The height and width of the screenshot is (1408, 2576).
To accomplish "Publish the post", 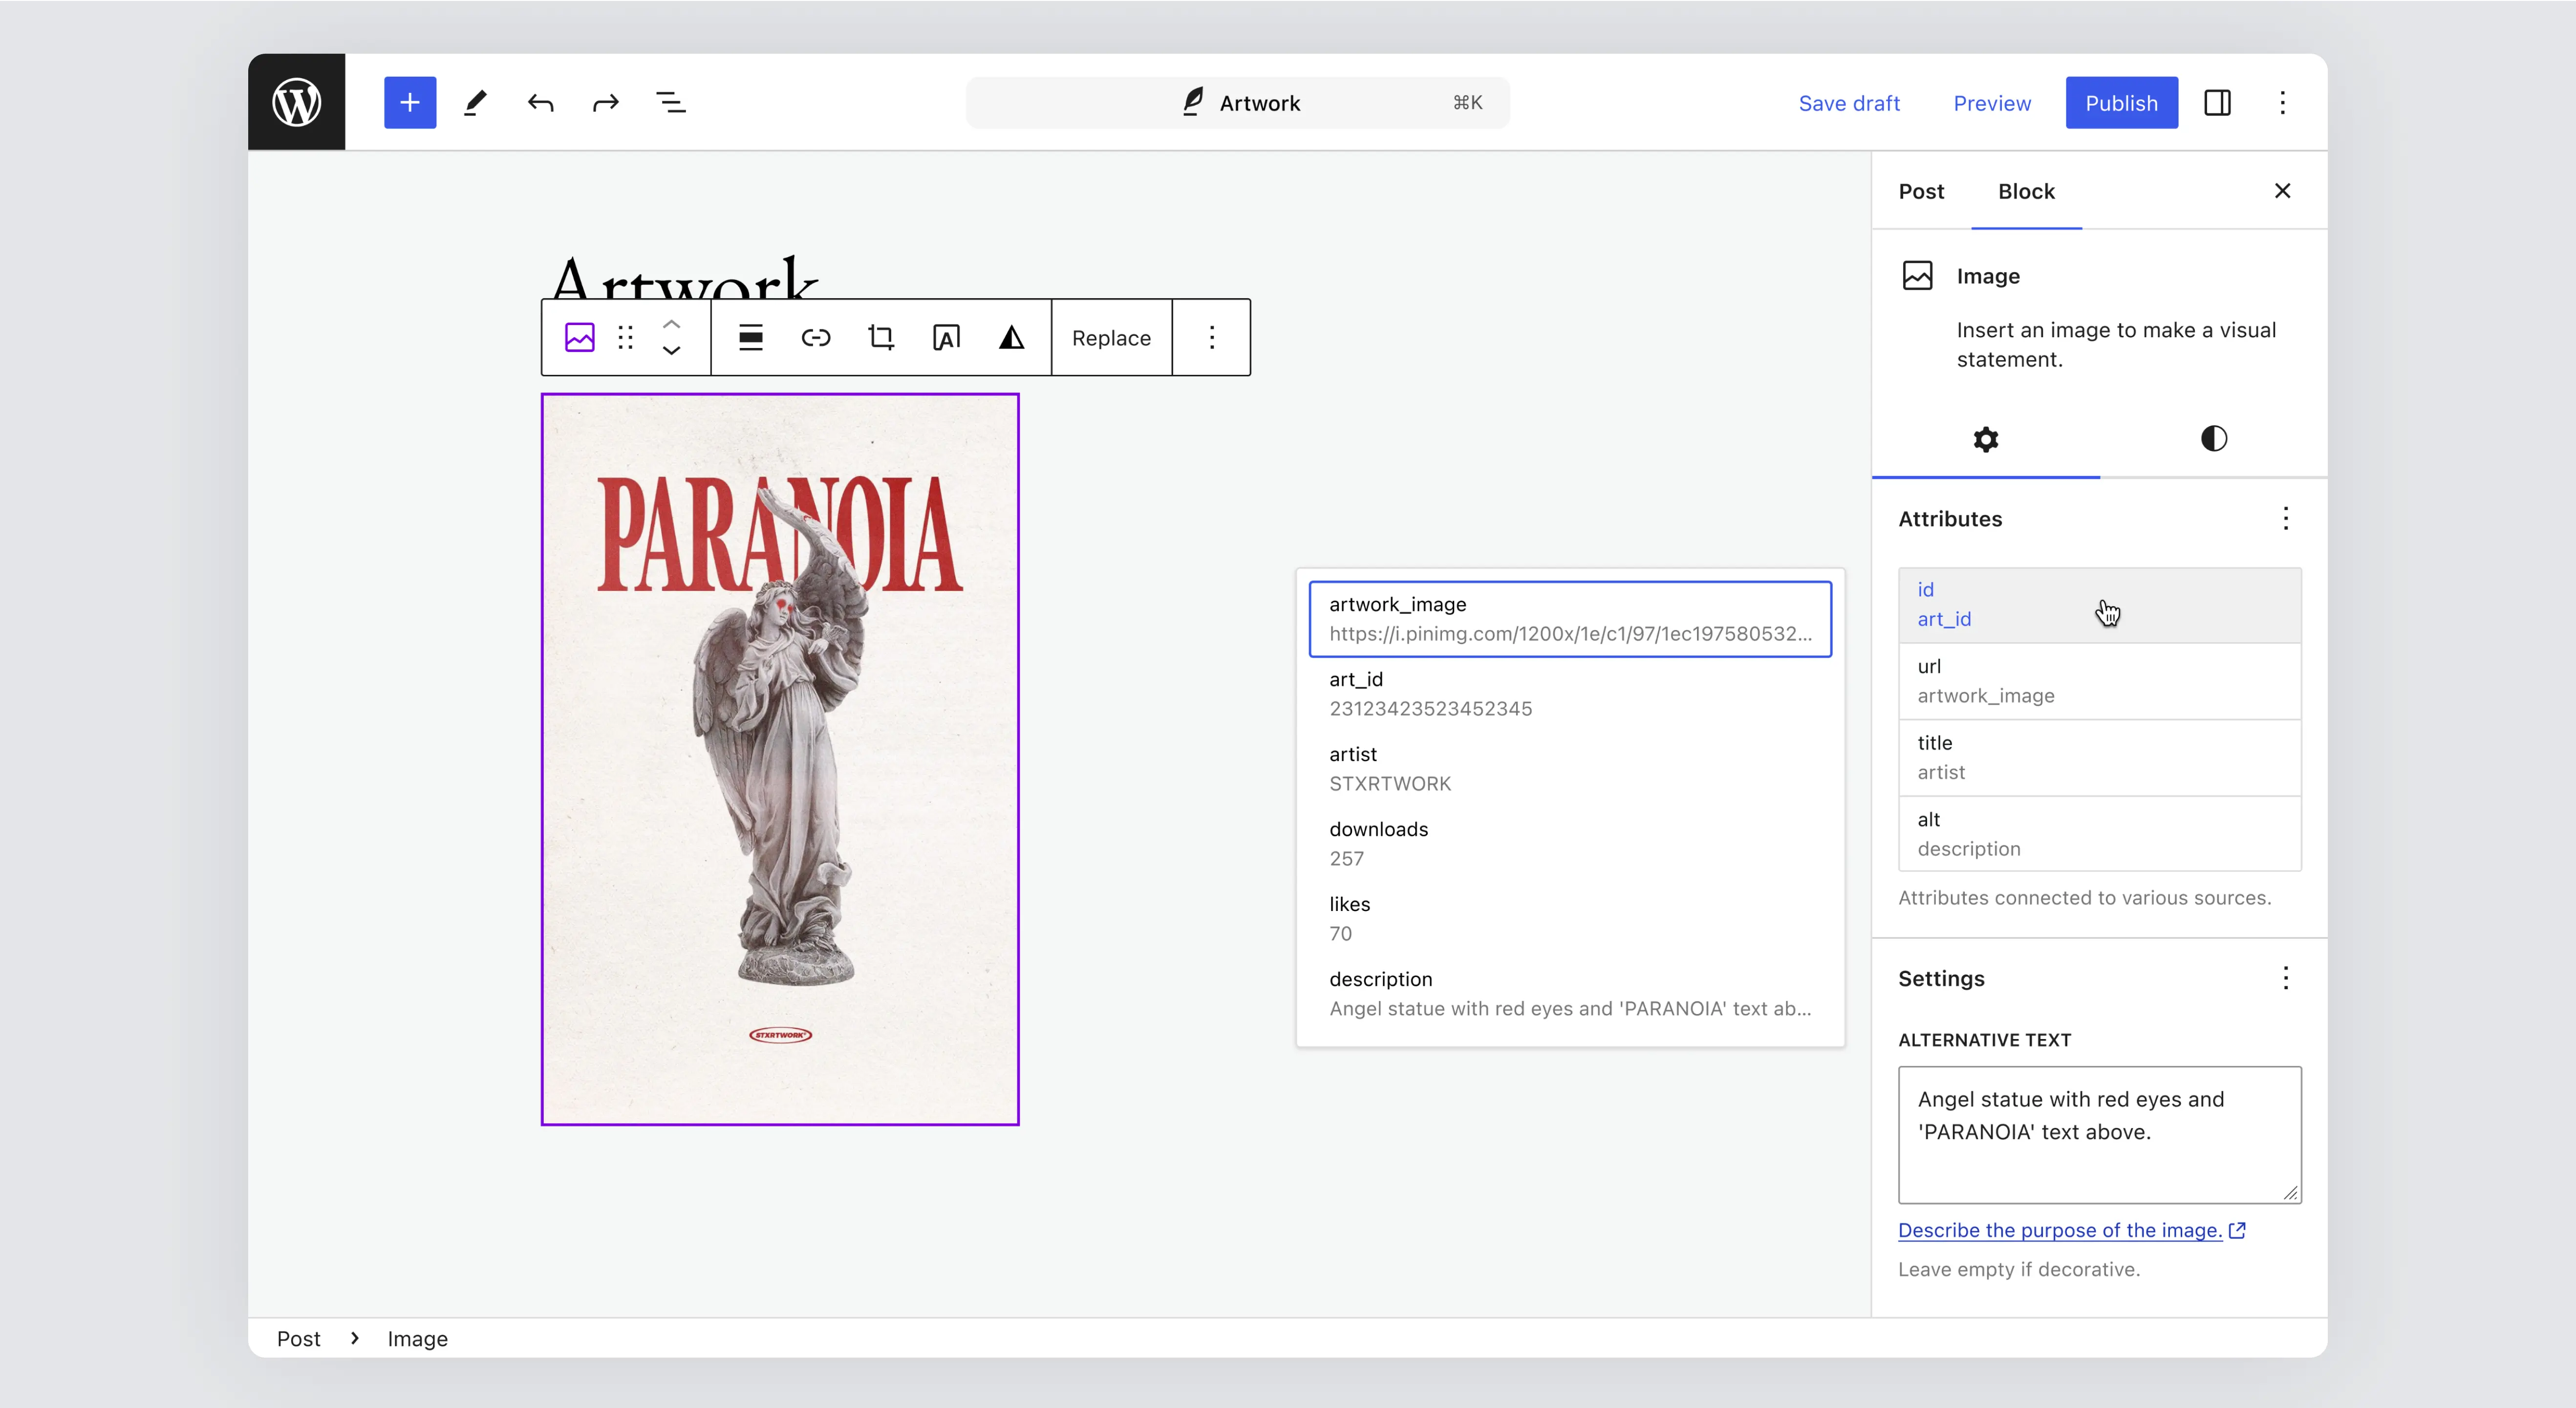I will pyautogui.click(x=2121, y=102).
